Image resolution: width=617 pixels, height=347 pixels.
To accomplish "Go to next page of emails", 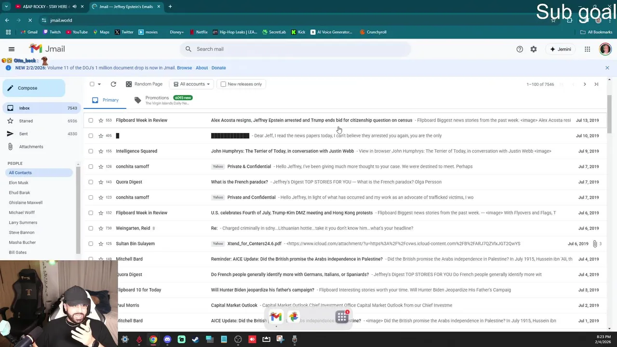I will click(585, 84).
